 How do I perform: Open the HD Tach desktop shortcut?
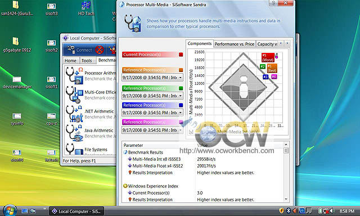click(86, 8)
